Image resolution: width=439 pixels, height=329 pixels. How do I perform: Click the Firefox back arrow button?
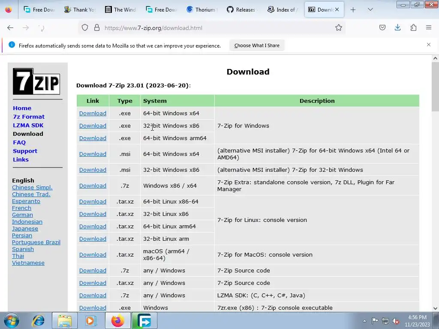click(10, 28)
